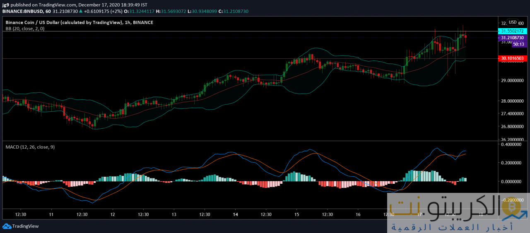Click date 14 on the time axis
The height and width of the screenshot is (233, 530).
click(x=235, y=215)
